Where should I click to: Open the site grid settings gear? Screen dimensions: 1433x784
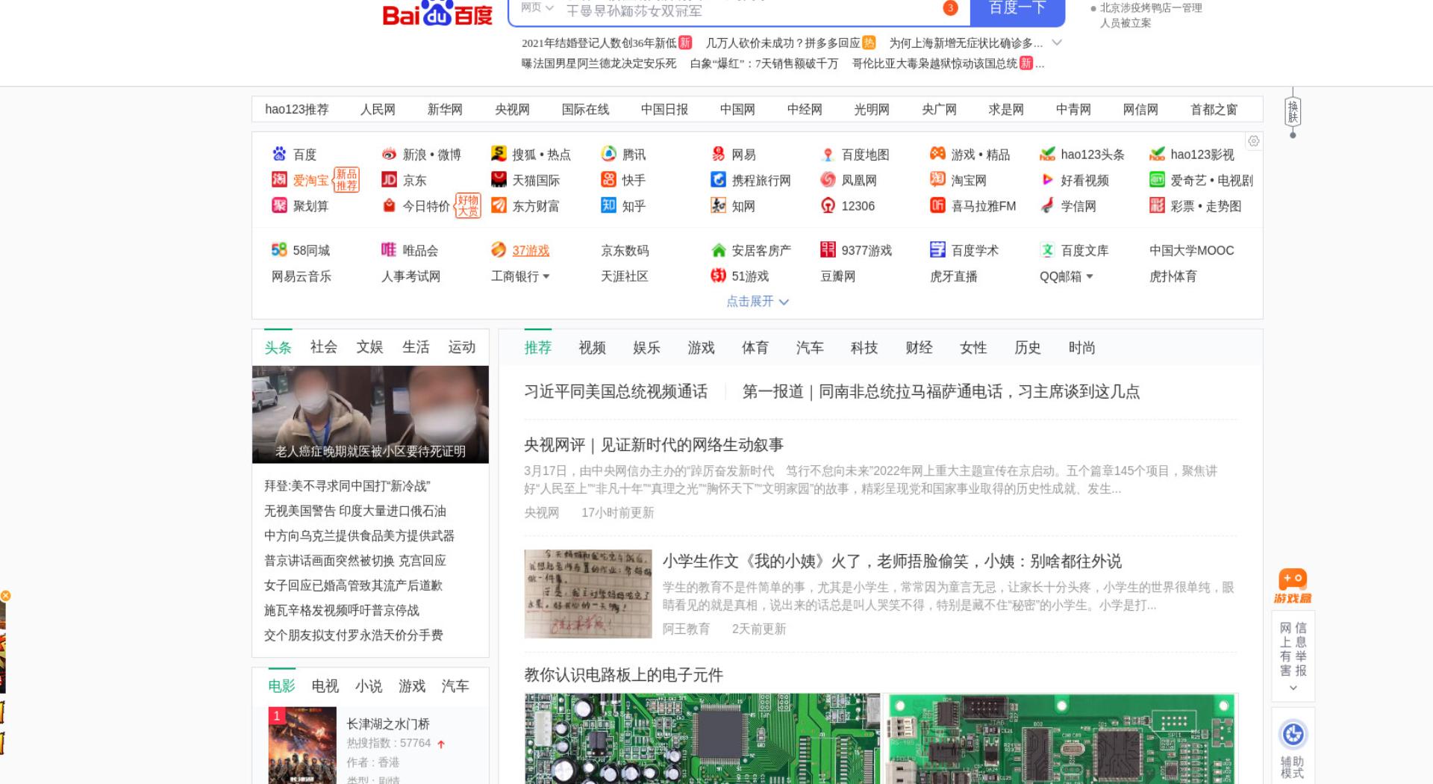(x=1254, y=141)
